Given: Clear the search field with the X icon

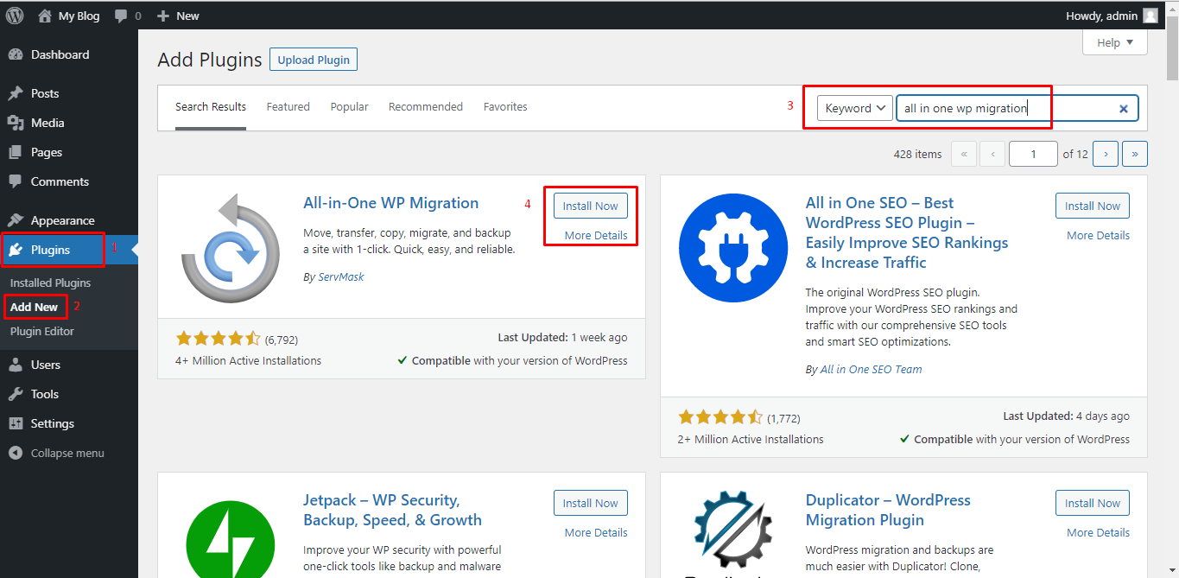Looking at the screenshot, I should 1124,109.
